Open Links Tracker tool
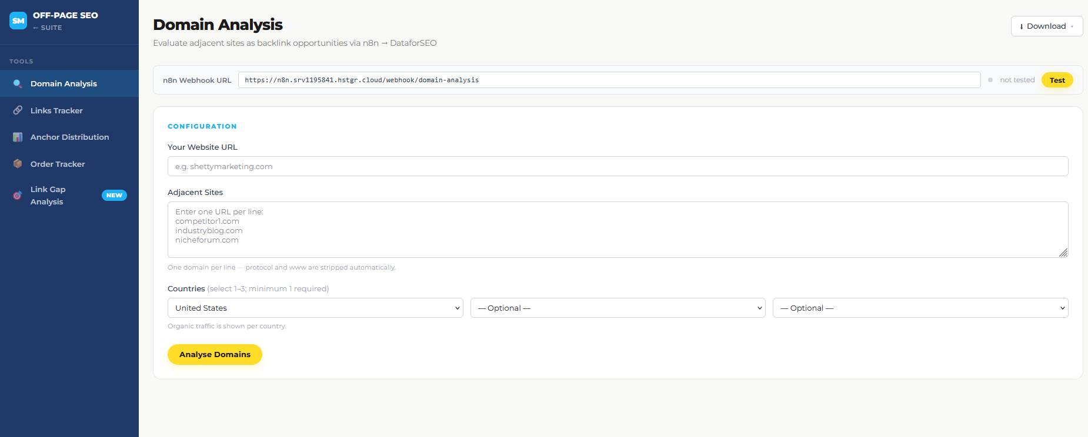 click(69, 110)
